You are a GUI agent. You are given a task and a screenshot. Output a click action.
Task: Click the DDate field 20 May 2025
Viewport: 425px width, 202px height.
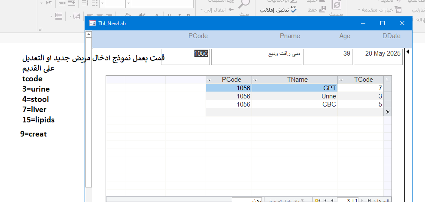[378, 57]
